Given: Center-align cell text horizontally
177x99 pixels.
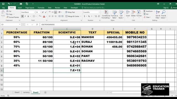Looking at the screenshot, I should [53, 16].
